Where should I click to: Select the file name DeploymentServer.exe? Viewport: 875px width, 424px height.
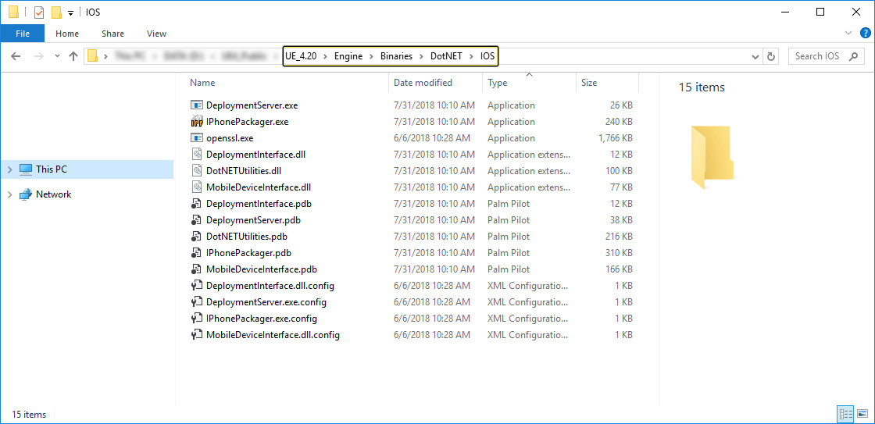(x=252, y=105)
